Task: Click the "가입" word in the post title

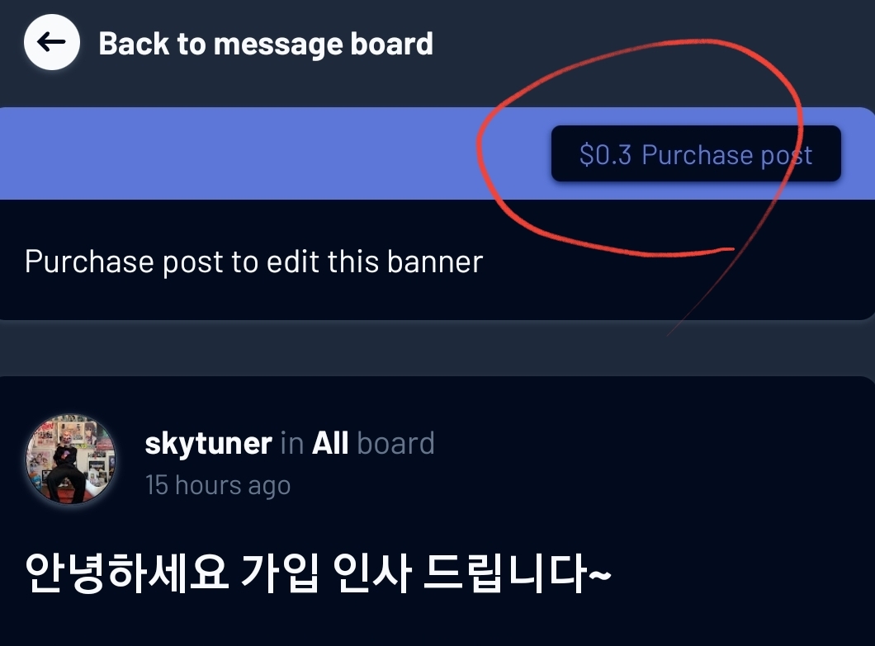Action: coord(280,573)
